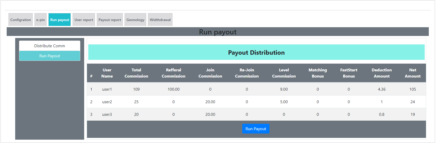
Task: Select user1 name cell
Action: pyautogui.click(x=107, y=89)
